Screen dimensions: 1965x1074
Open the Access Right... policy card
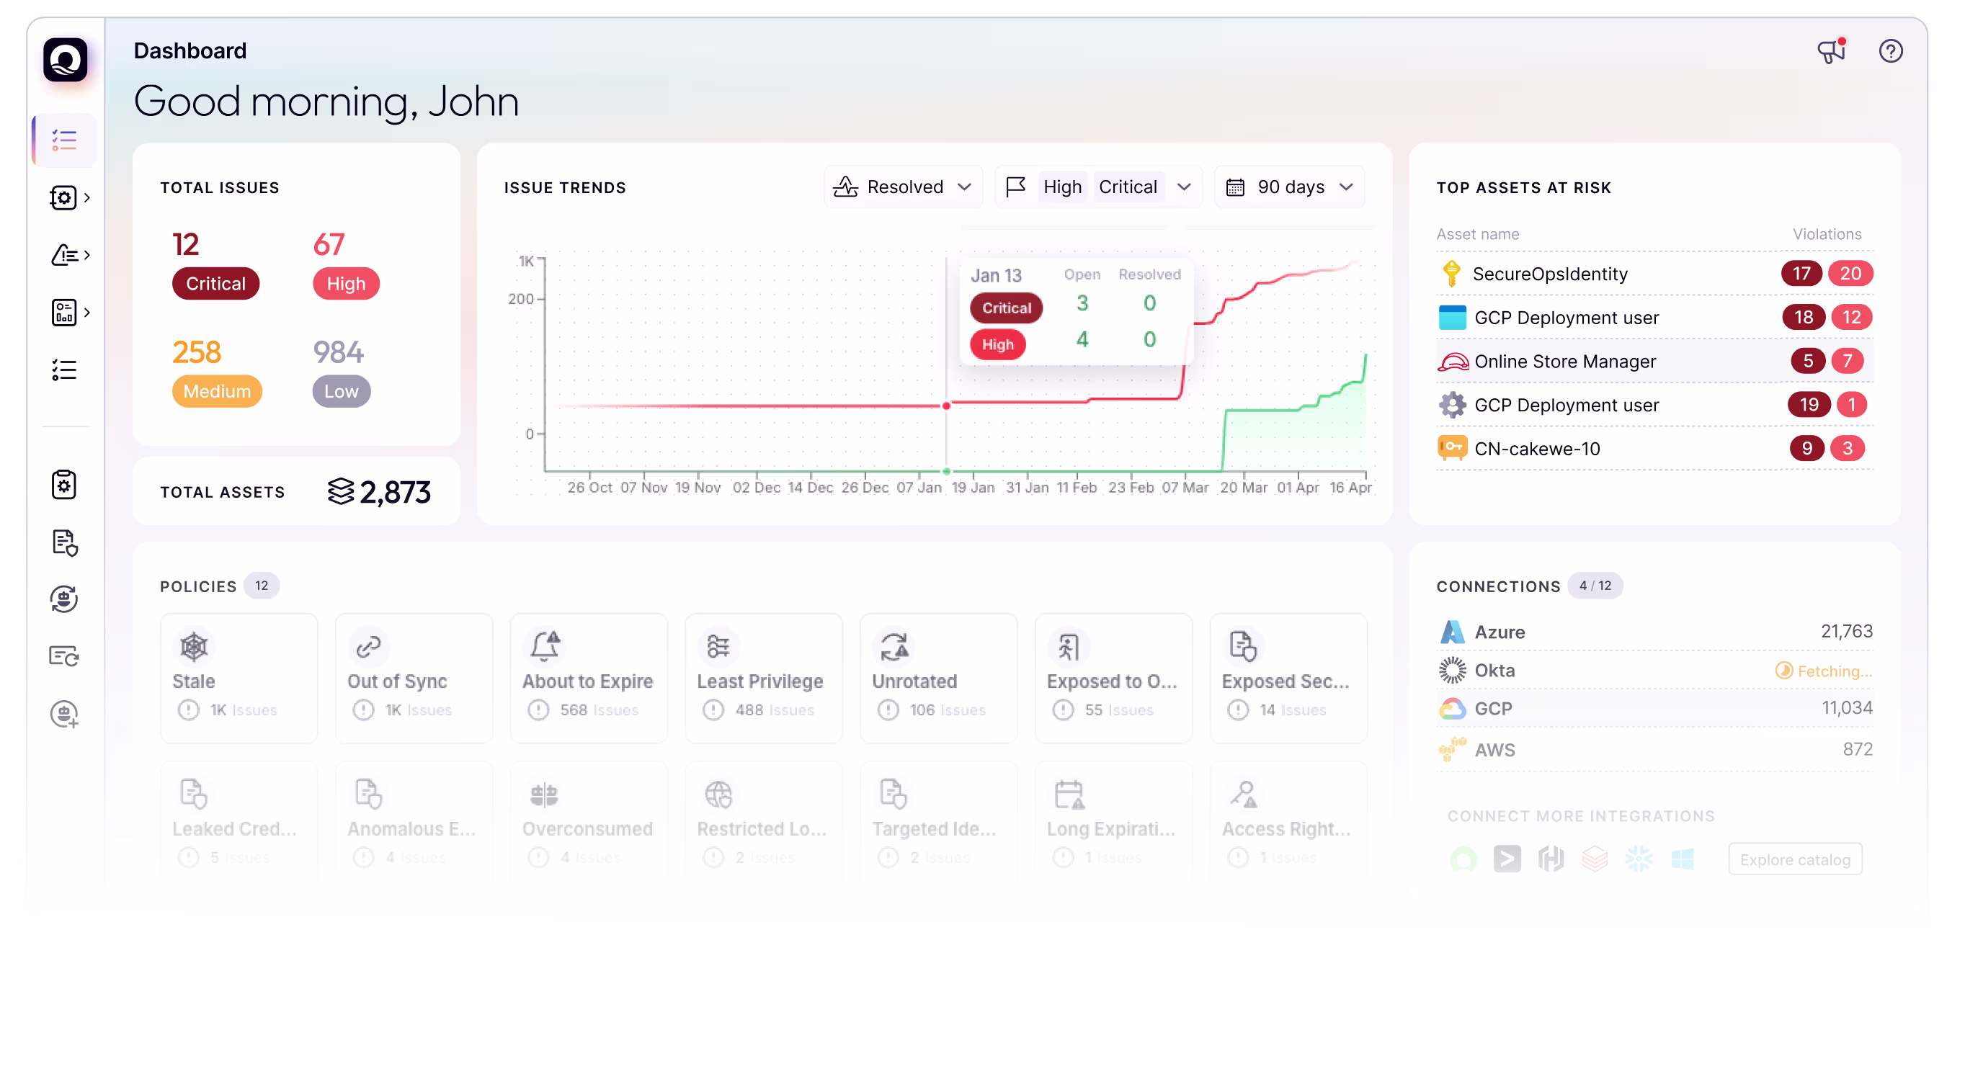pyautogui.click(x=1288, y=823)
